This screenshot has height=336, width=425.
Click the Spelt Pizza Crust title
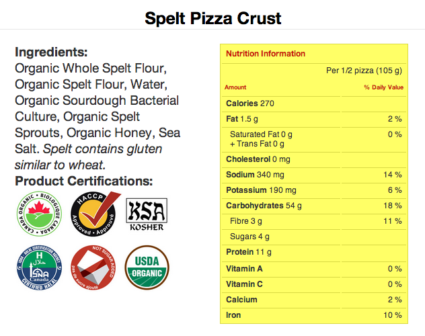point(212,18)
